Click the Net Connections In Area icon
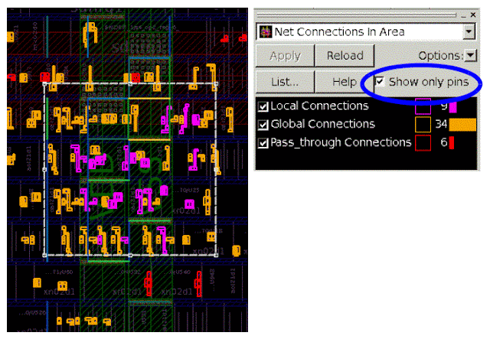490x339 pixels. click(266, 32)
